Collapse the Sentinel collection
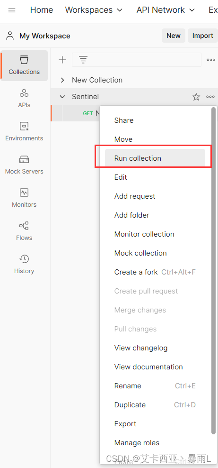 tap(62, 97)
